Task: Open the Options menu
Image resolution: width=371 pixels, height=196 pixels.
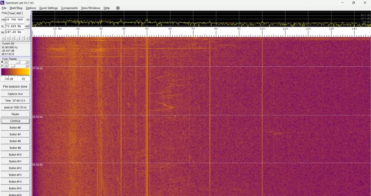Action: [x=31, y=8]
